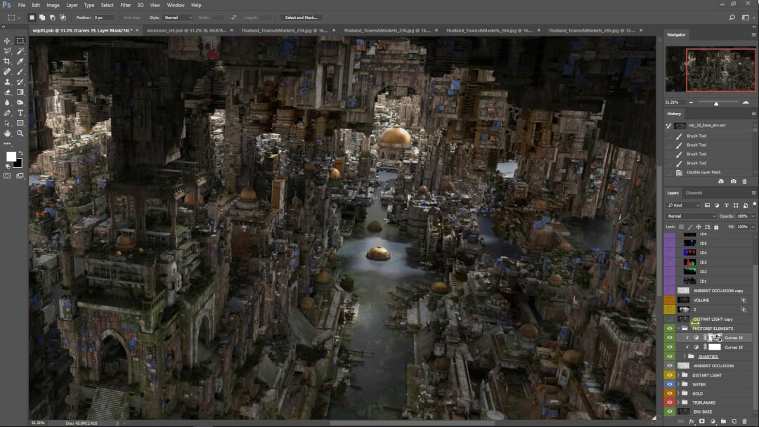Hide the SHANTIES group
This screenshot has height=427, width=759.
(670, 356)
